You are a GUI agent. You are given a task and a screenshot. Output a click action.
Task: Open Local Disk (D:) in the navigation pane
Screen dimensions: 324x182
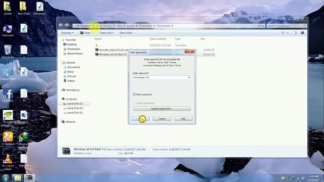[x=75, y=108]
